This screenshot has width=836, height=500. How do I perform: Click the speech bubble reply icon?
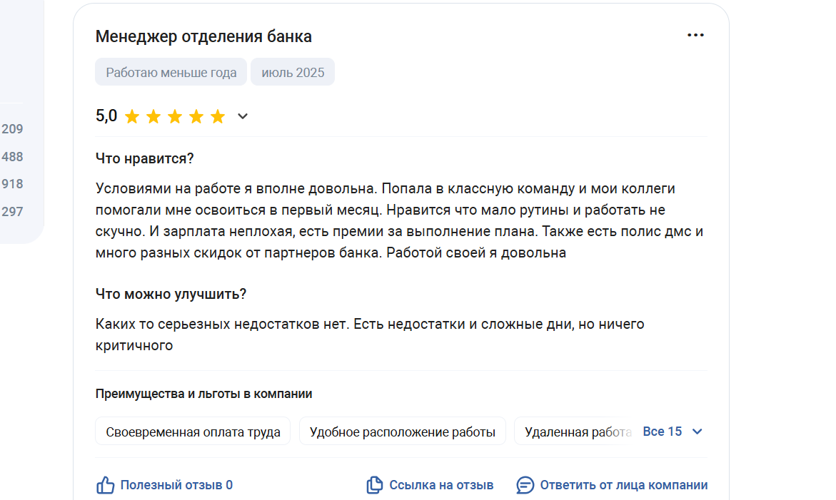pyautogui.click(x=525, y=485)
